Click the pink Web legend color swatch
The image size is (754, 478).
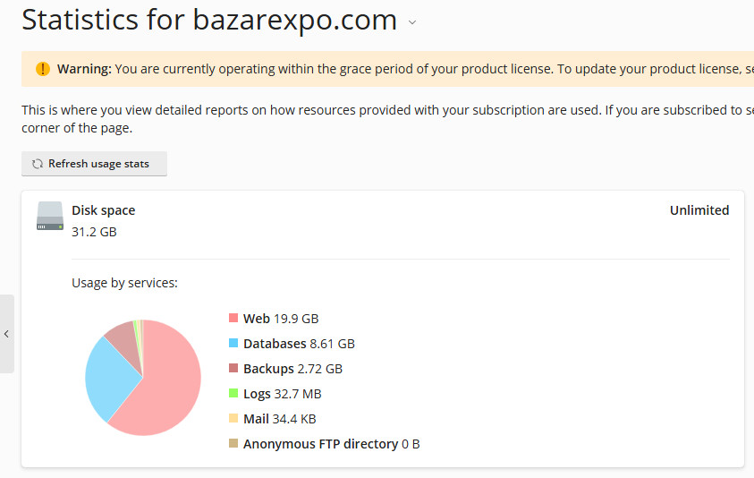point(233,319)
